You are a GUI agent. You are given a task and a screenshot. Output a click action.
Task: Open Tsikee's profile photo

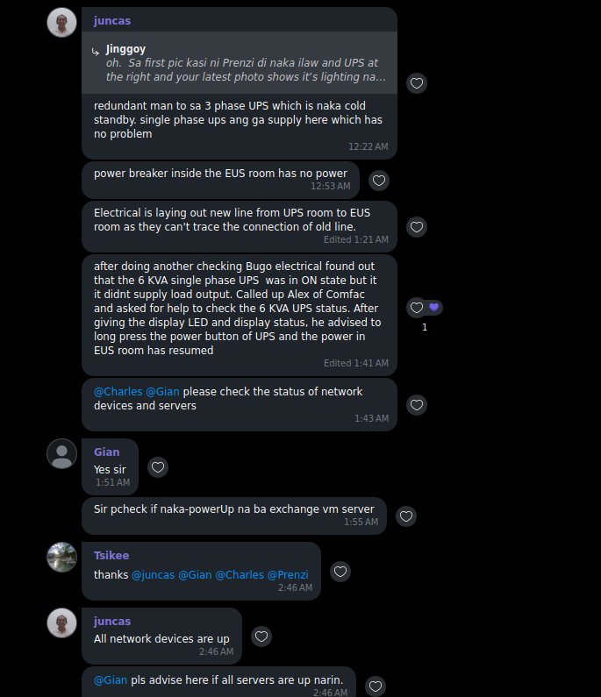(61, 557)
